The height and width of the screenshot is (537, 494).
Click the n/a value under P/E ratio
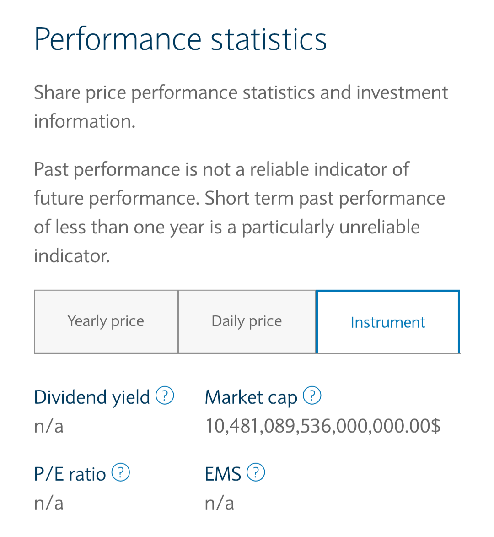click(48, 504)
